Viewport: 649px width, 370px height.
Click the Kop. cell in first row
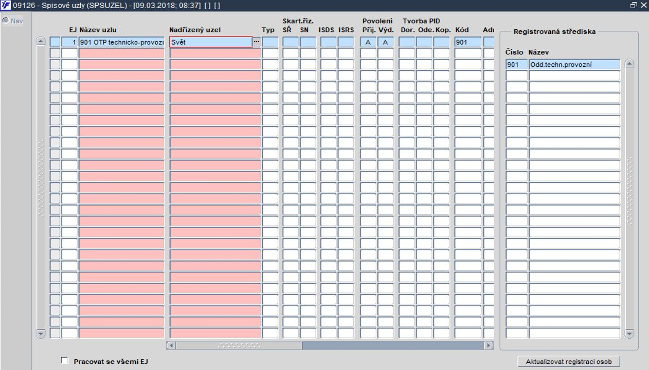(x=441, y=42)
